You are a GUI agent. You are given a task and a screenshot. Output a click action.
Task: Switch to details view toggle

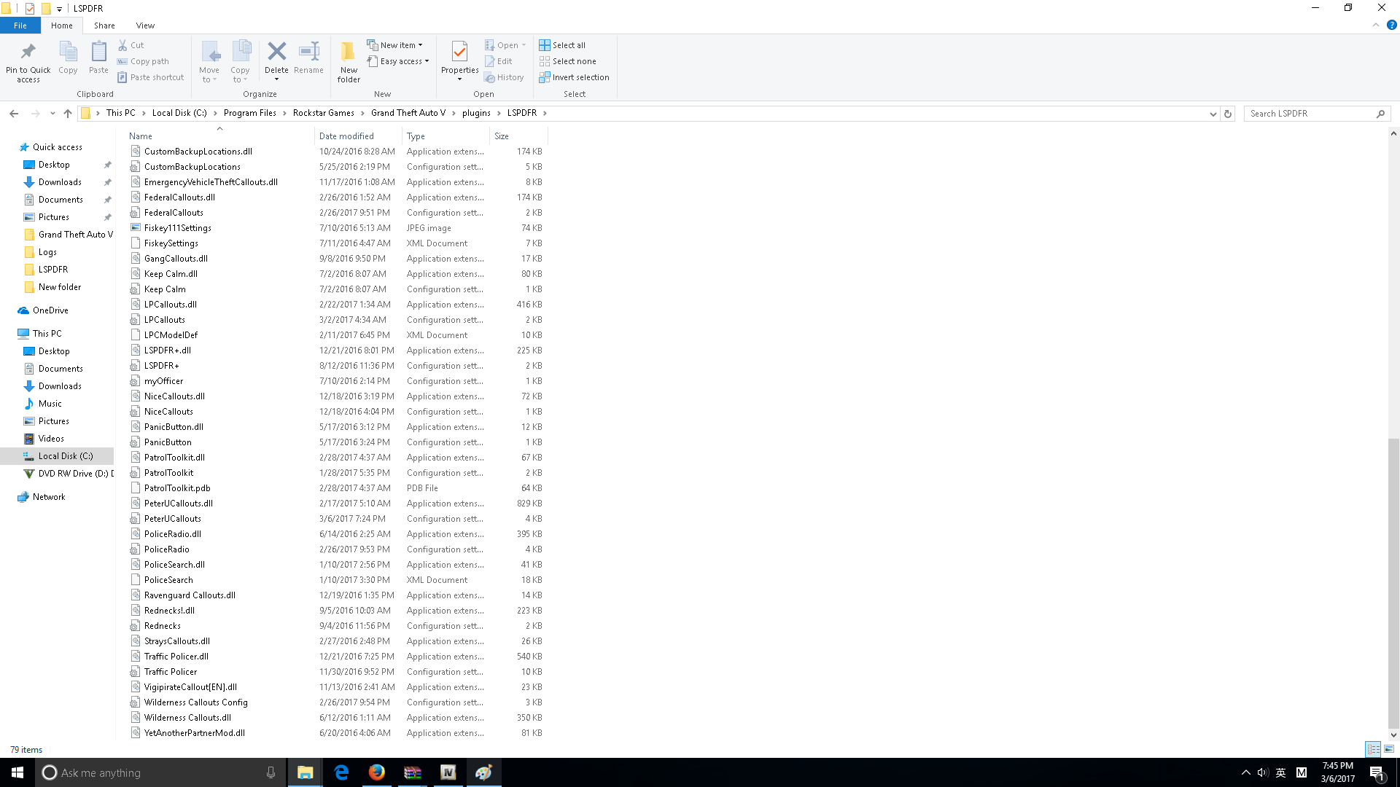pos(1373,749)
